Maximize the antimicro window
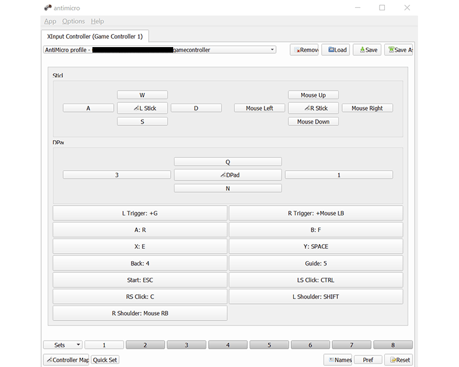Image resolution: width=459 pixels, height=367 pixels. click(x=382, y=7)
